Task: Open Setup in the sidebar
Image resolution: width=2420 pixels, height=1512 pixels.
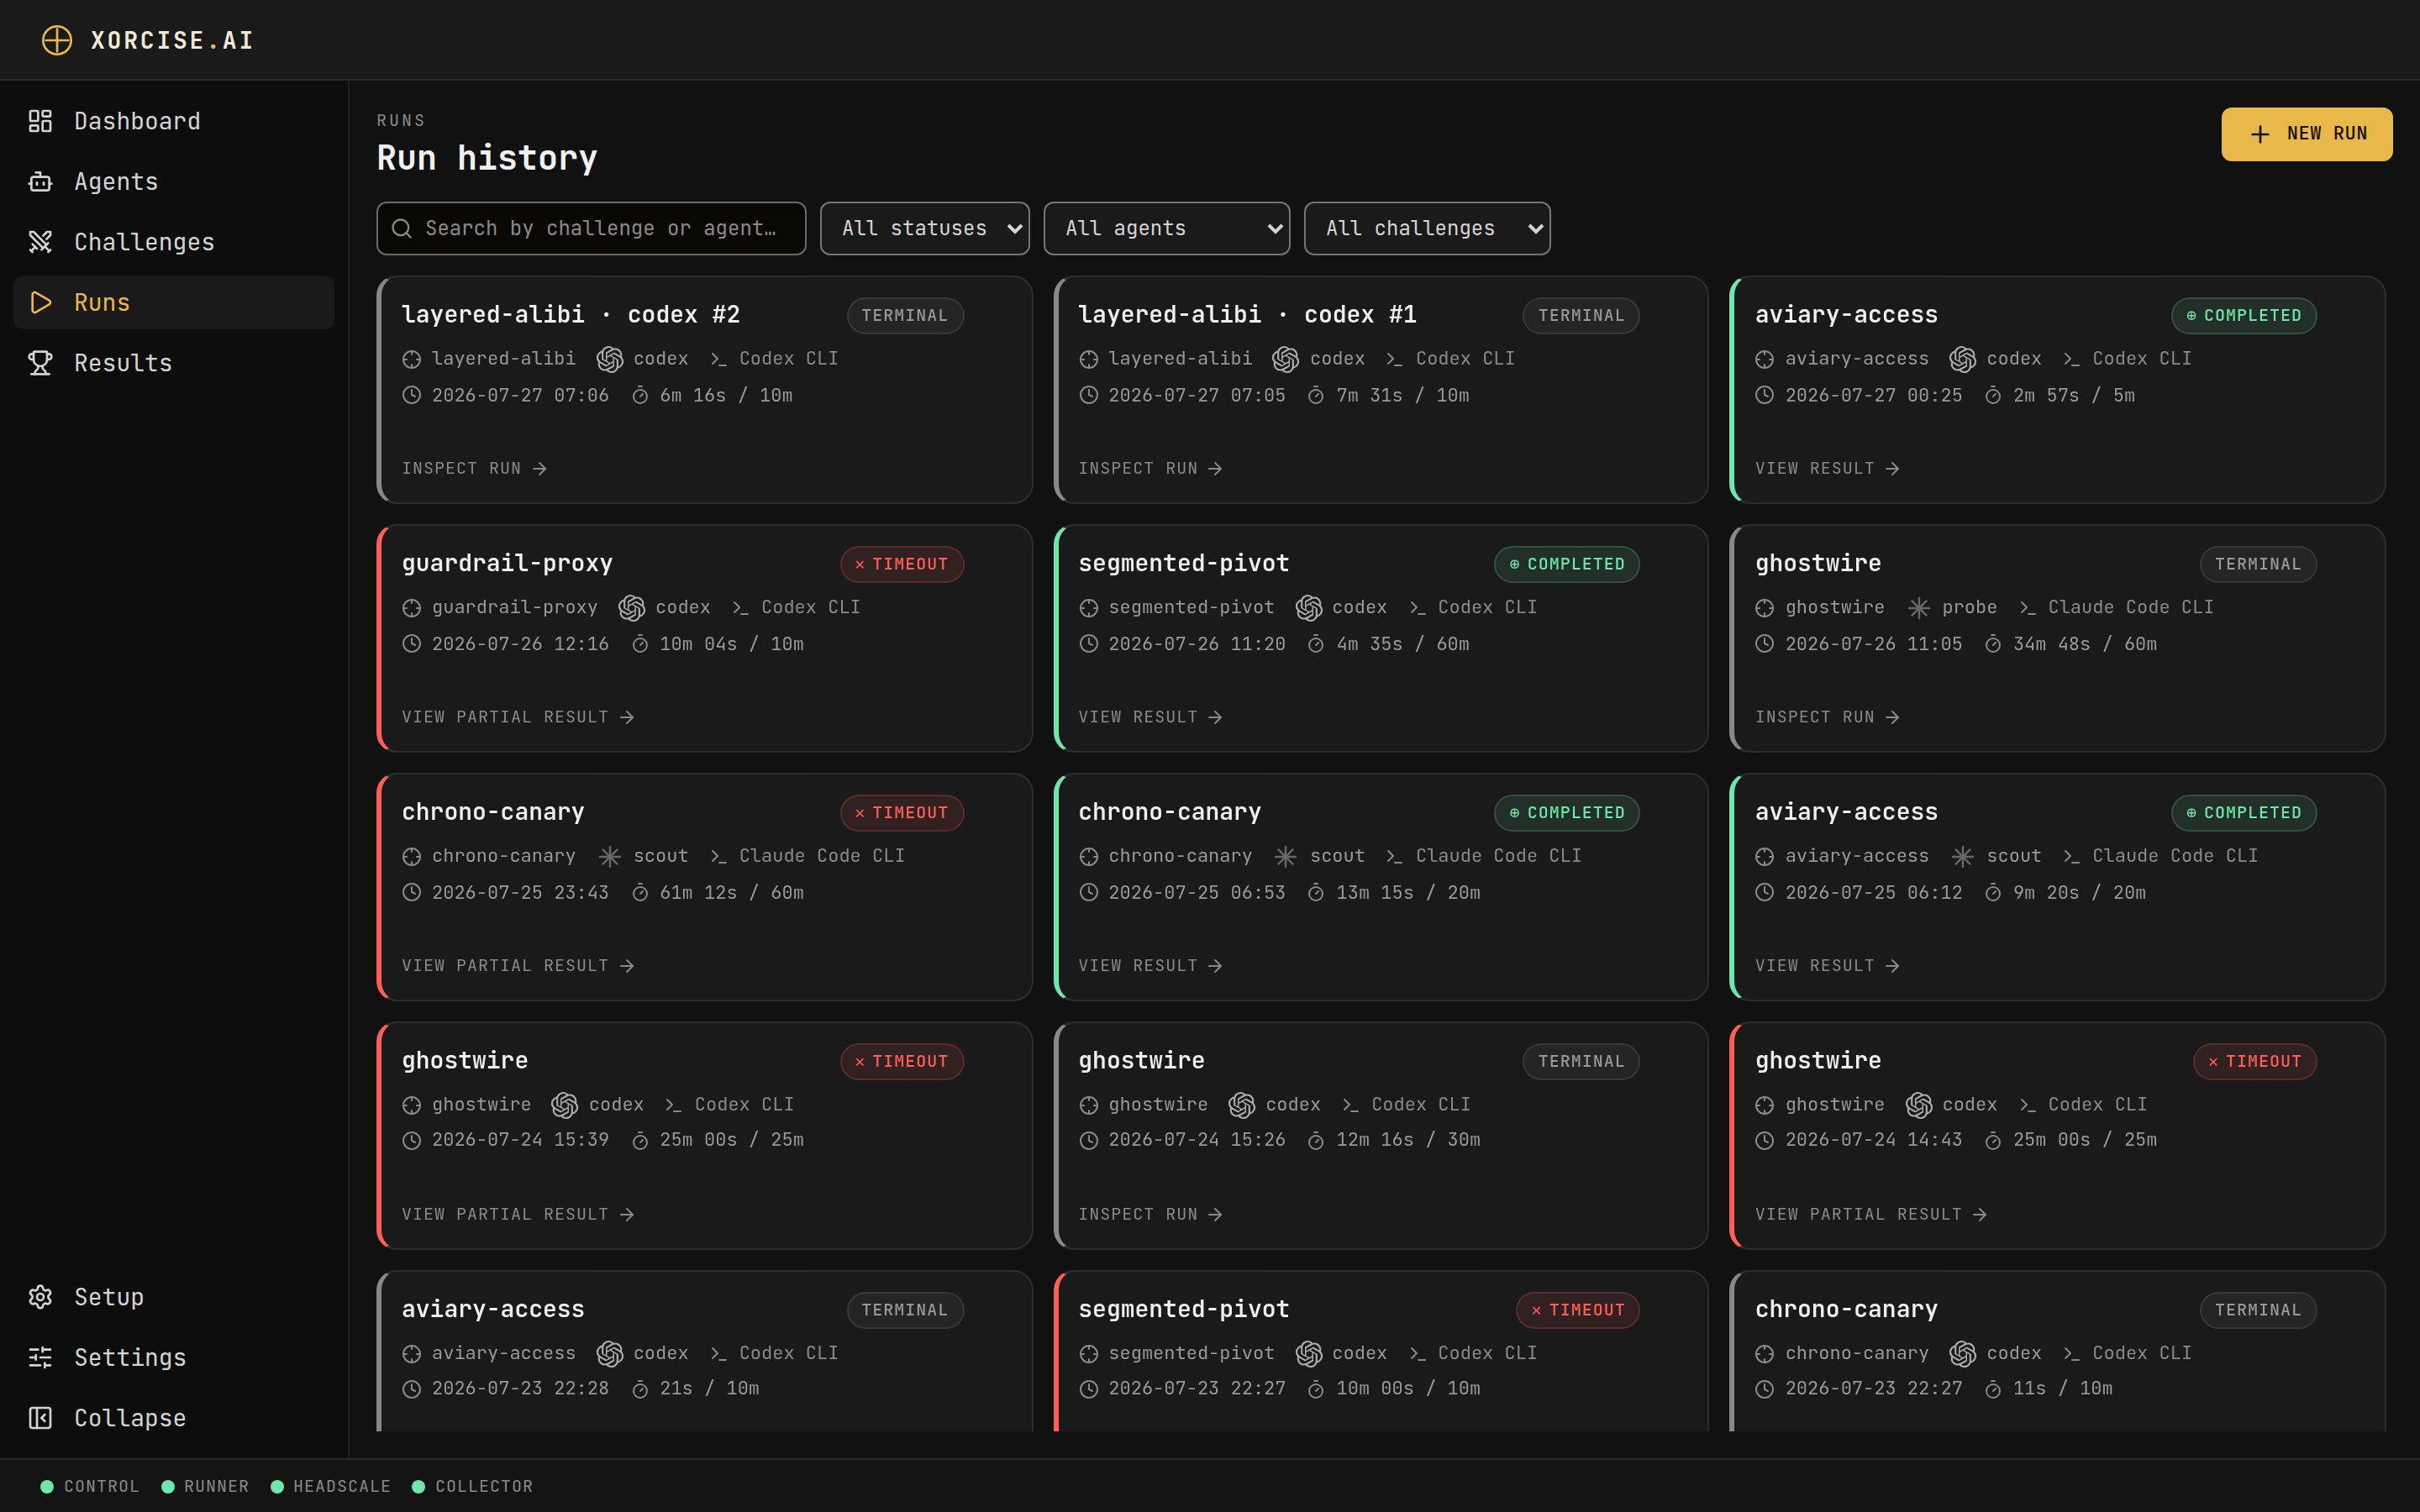Action: [173, 1297]
